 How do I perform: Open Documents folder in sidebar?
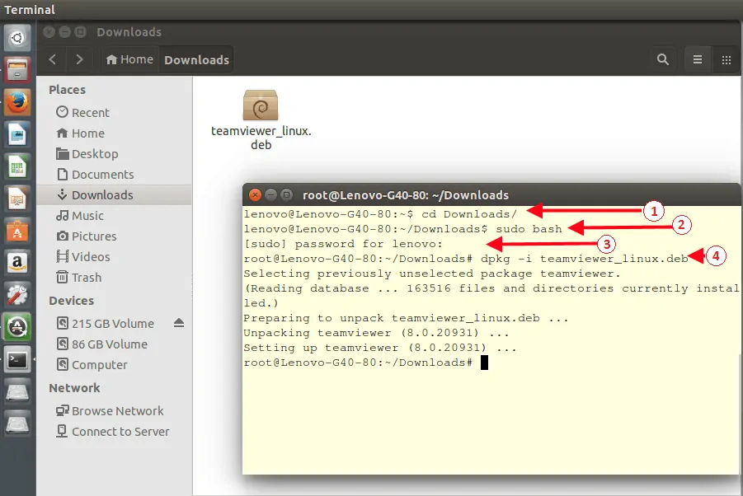pos(114,175)
